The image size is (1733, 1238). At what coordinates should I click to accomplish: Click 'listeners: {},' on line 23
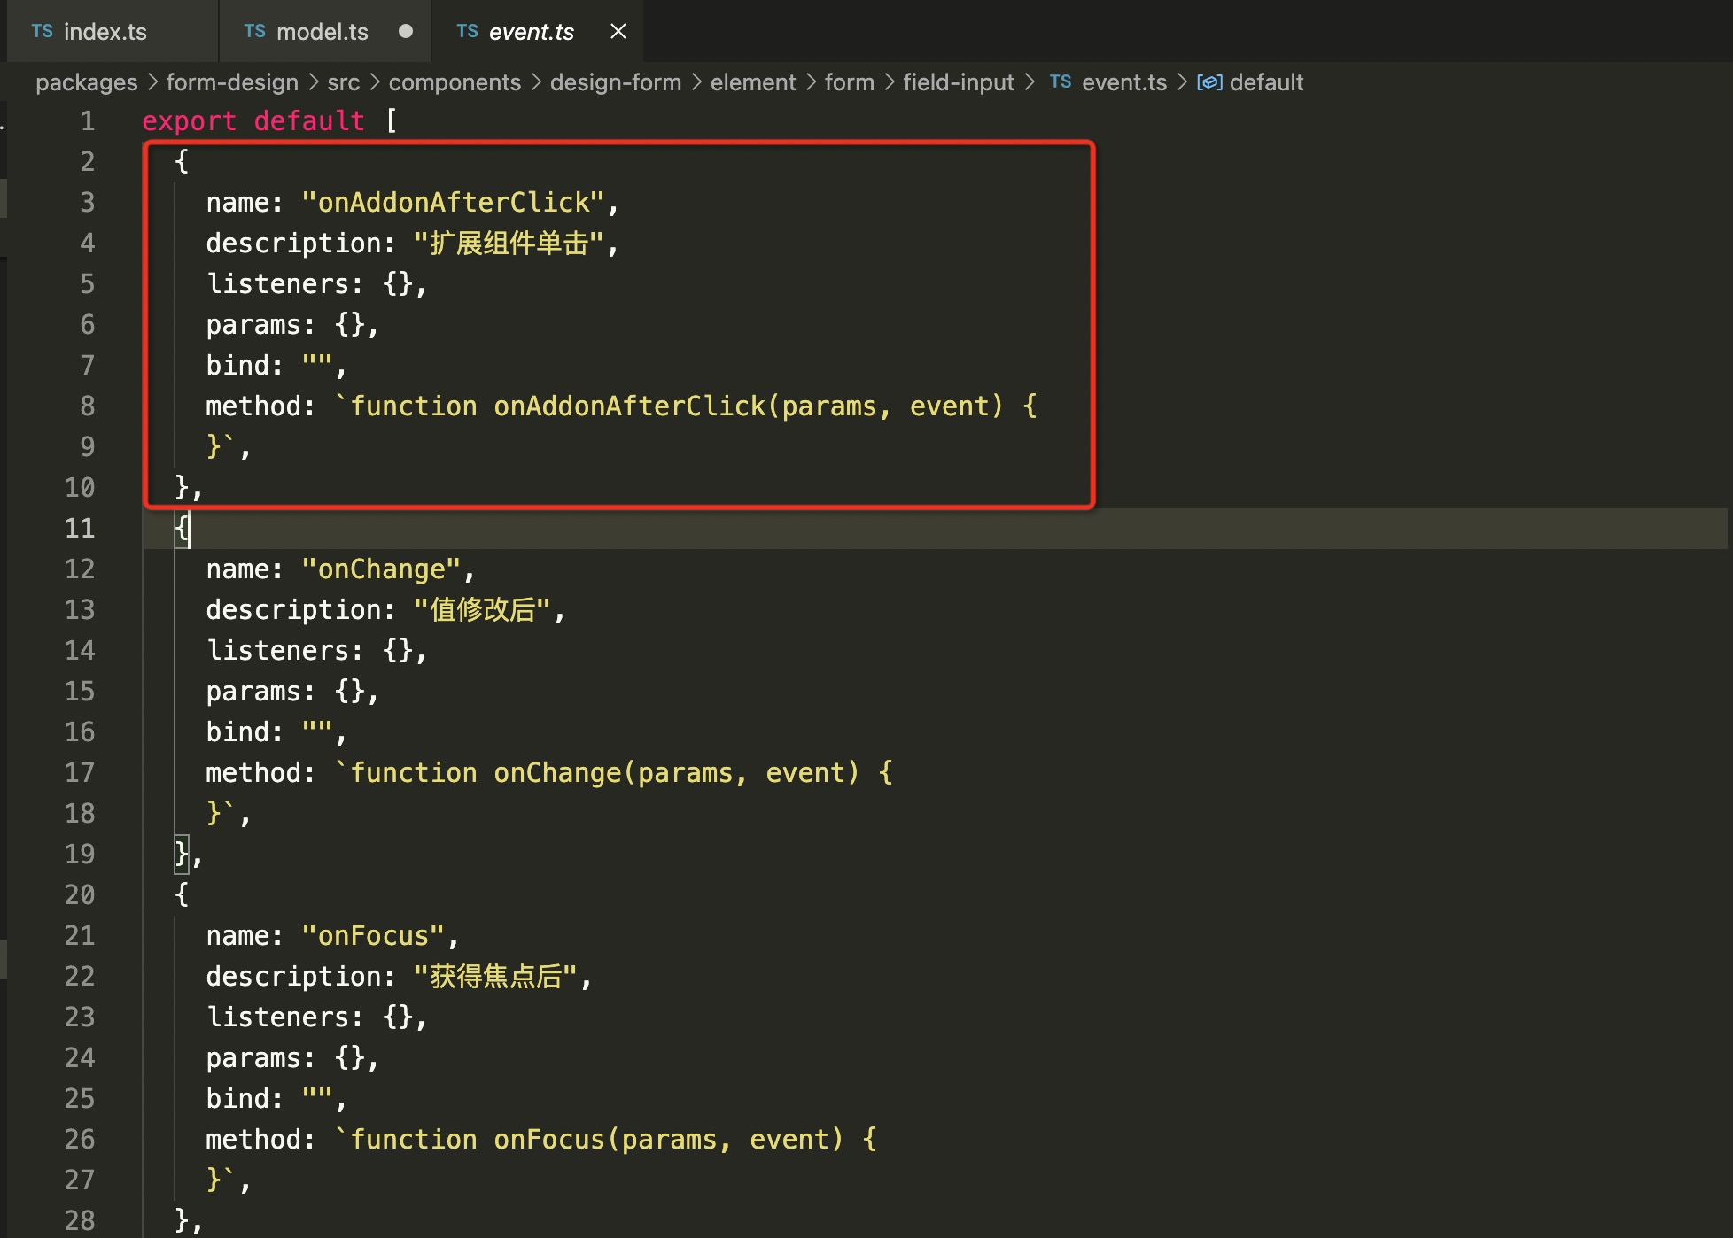tap(316, 1017)
